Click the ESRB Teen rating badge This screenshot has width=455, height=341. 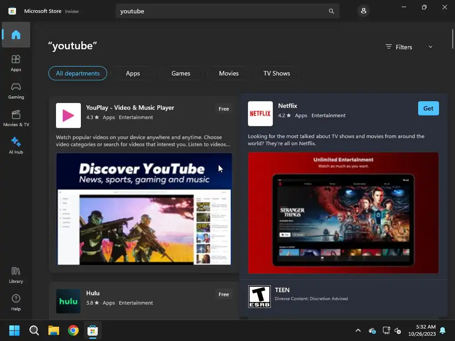259,297
